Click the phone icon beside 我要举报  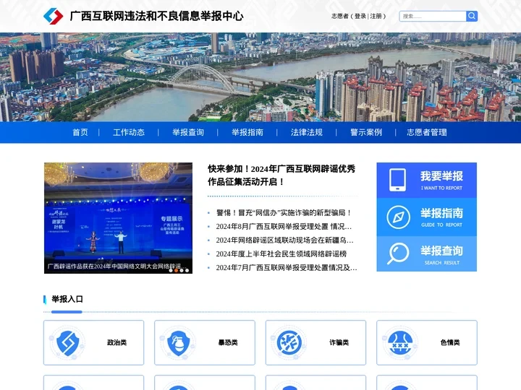click(397, 180)
